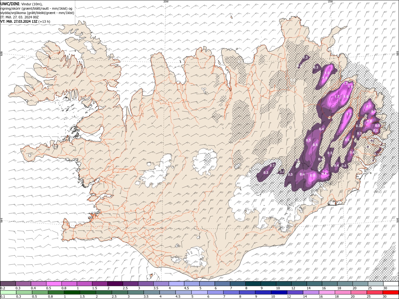Pick the bright red 30 swatch, bottom legend row
This screenshot has width=399, height=299.
[391, 292]
